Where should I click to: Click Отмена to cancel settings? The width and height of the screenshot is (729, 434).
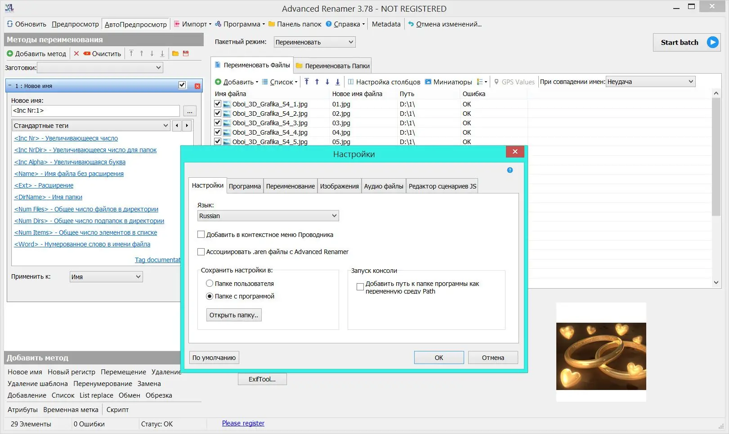(x=493, y=358)
